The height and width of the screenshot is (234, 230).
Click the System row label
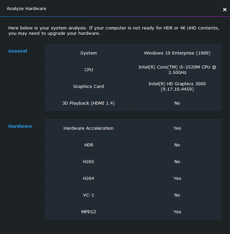pyautogui.click(x=89, y=53)
